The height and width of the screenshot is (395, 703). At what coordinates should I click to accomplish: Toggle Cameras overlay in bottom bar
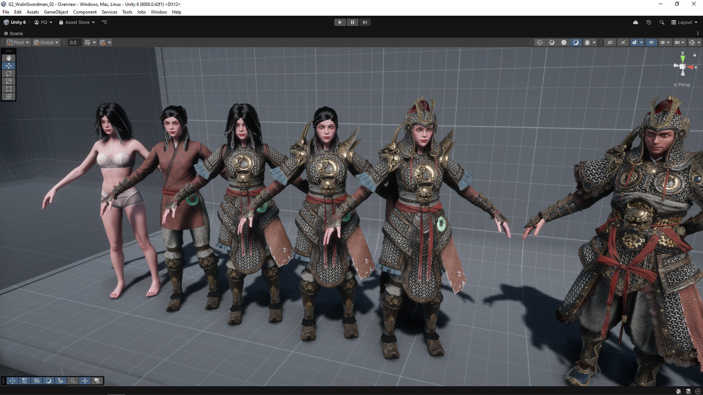(x=97, y=381)
